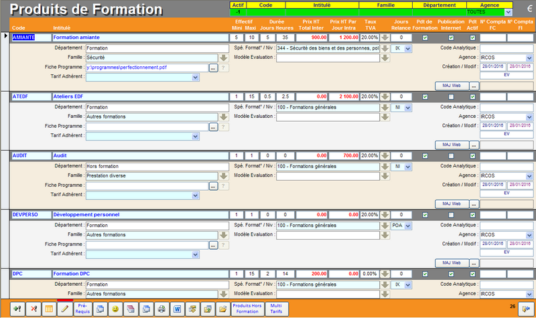Click the add new record icon in bottom toolbar
536x318 pixels.
pyautogui.click(x=15, y=309)
